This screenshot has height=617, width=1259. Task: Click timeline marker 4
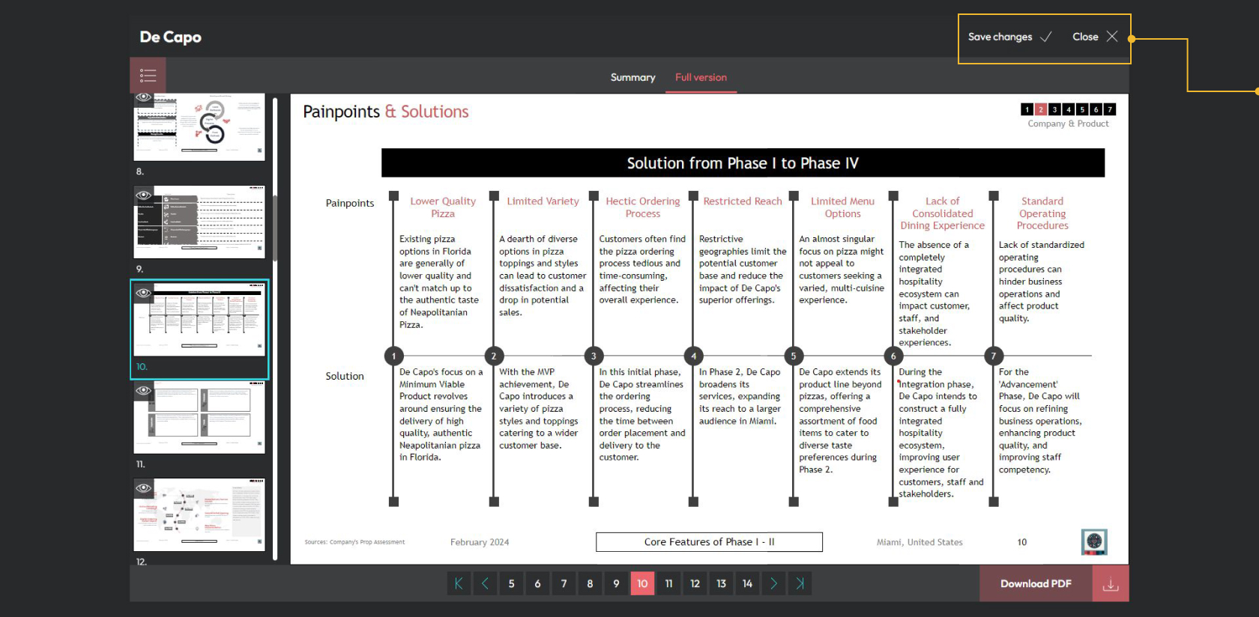[693, 356]
